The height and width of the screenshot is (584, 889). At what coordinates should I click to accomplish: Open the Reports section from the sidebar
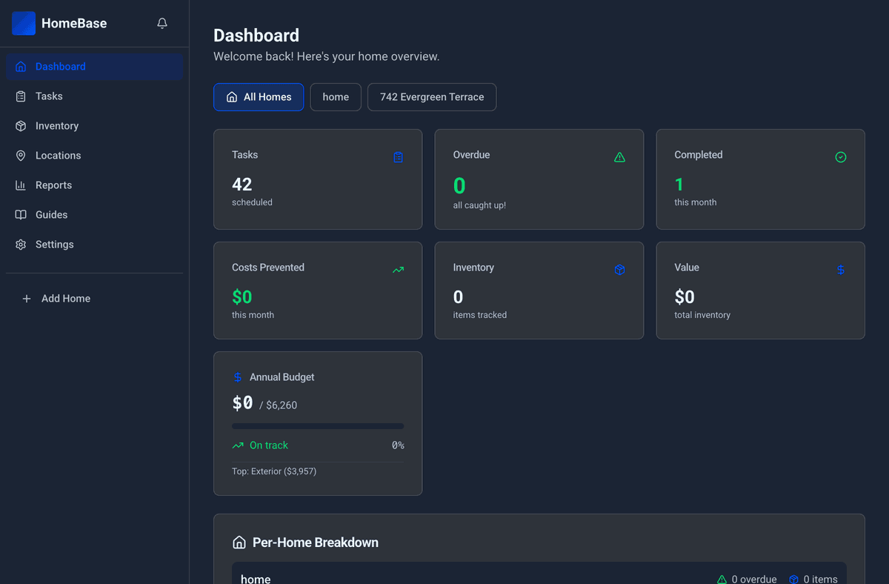[x=53, y=185]
